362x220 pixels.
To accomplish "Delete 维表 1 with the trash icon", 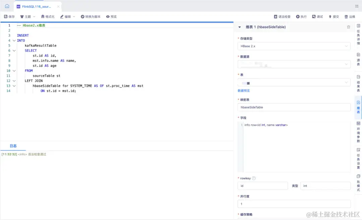I will (348, 27).
